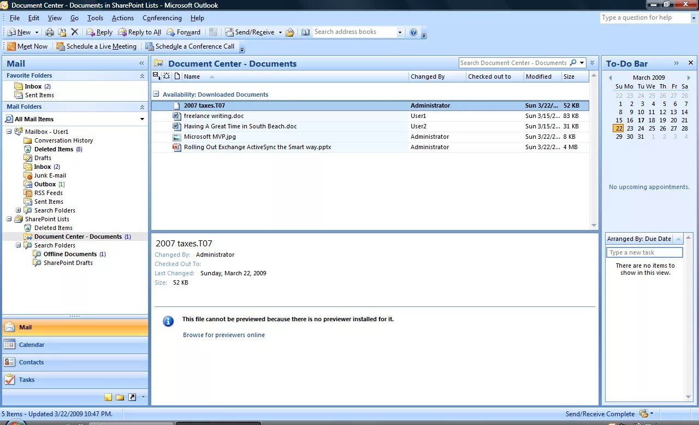Select the Offline Documents search folder
699x425 pixels.
70,254
